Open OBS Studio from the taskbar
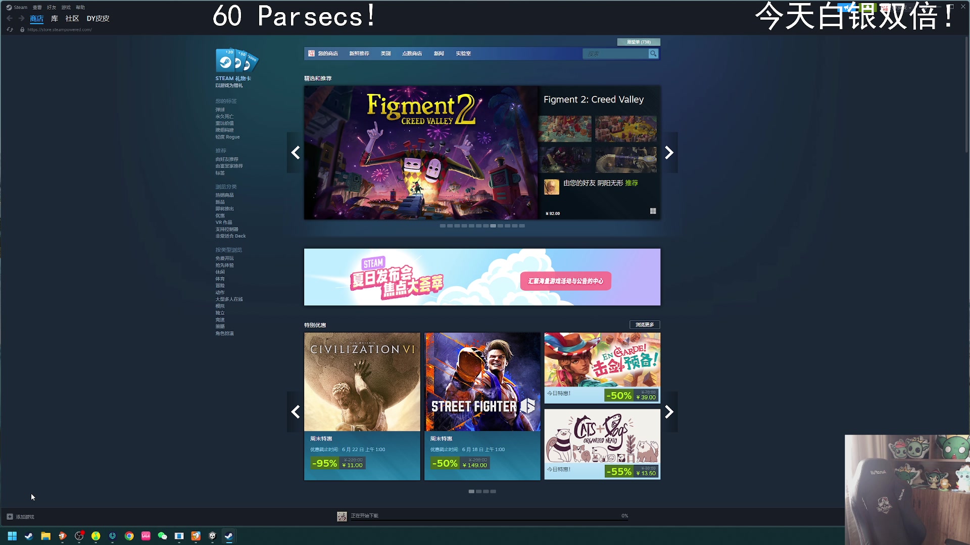Image resolution: width=970 pixels, height=545 pixels. click(79, 536)
